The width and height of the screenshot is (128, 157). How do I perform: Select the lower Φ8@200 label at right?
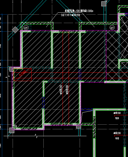click(117, 133)
